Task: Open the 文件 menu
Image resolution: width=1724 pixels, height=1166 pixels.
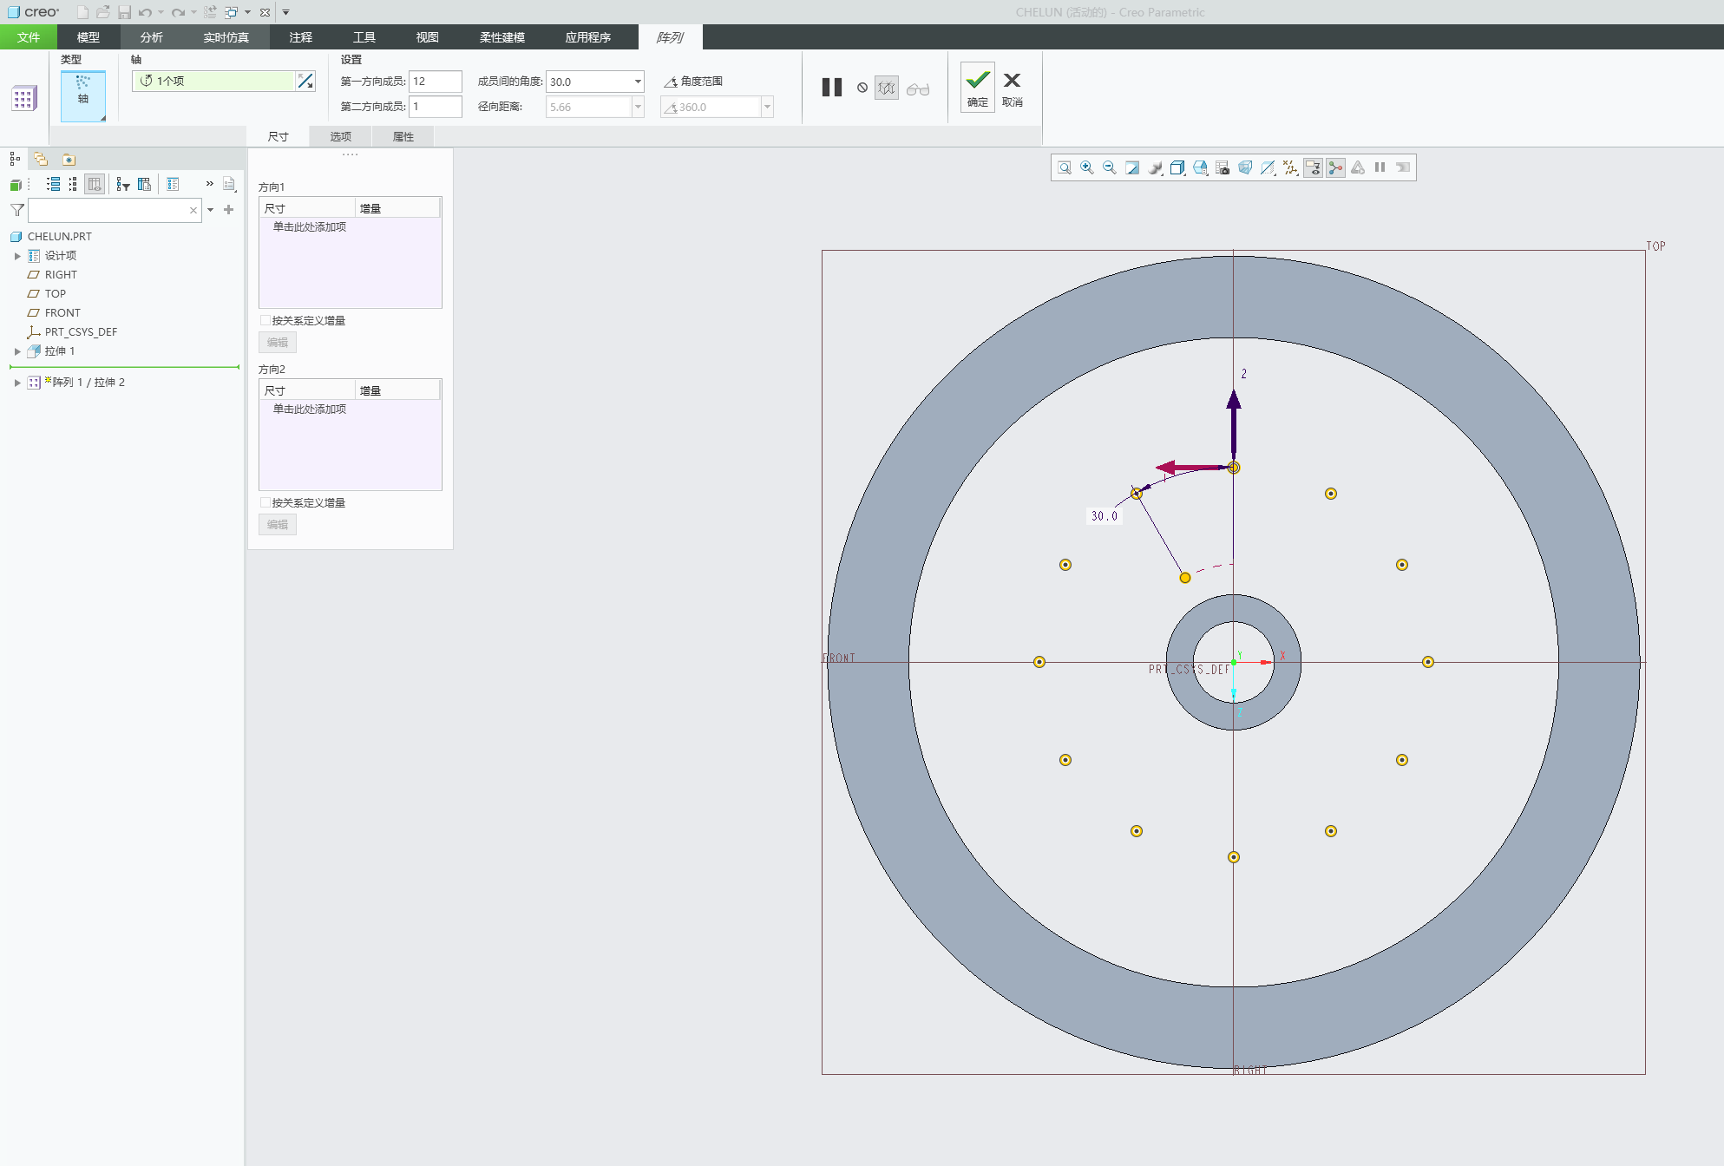Action: (29, 37)
